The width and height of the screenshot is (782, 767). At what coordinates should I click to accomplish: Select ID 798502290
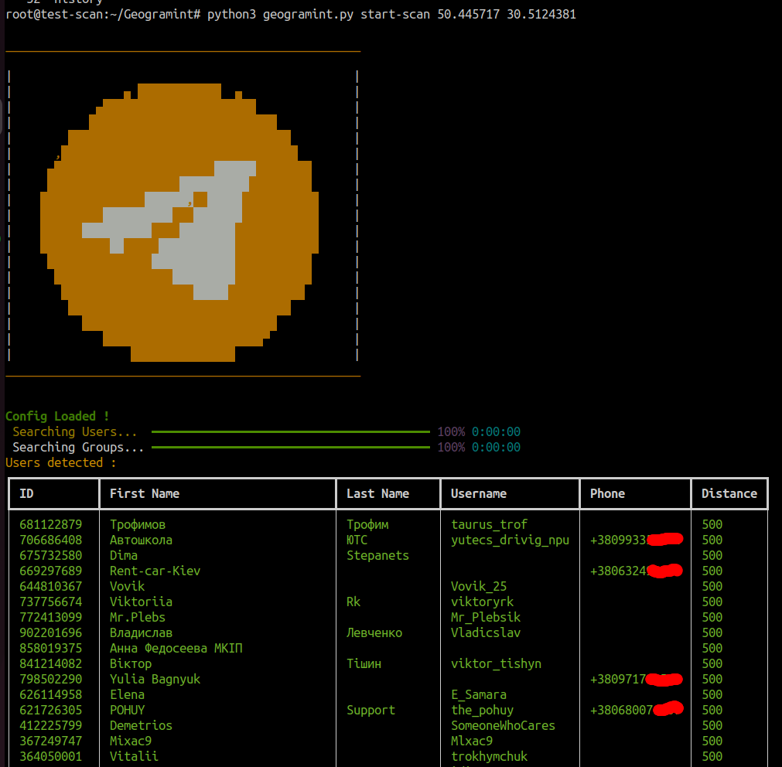point(51,679)
